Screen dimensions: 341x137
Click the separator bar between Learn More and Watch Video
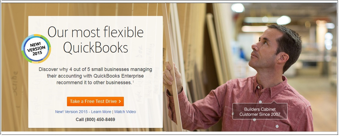coord(113,112)
